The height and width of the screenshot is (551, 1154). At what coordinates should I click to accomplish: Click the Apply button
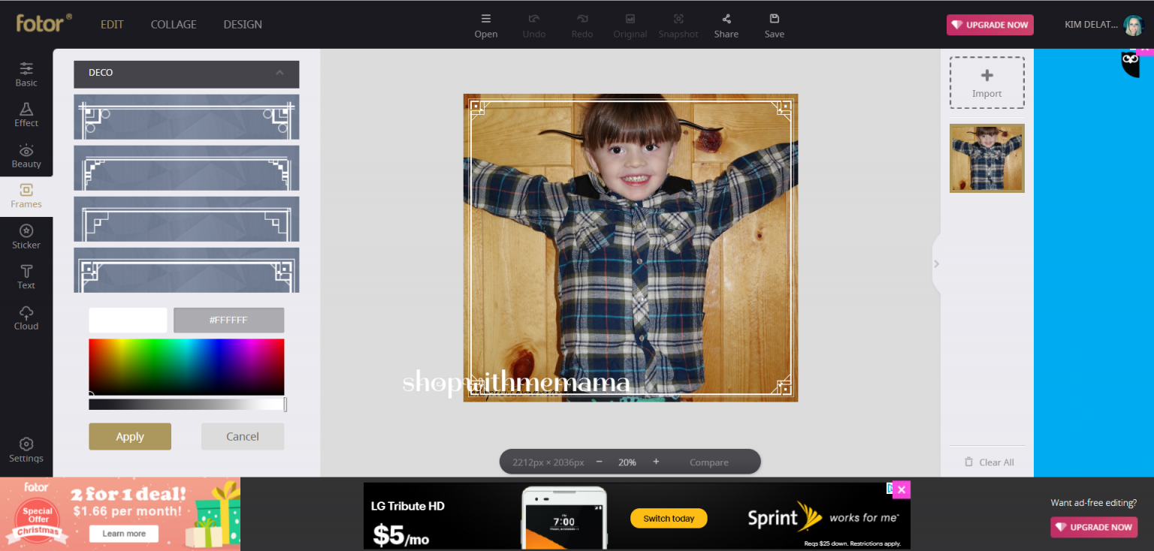[x=130, y=436]
